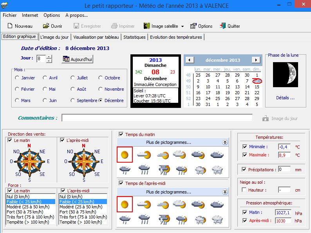Open the Fichier menu
This screenshot has height=233, width=311.
click(x=9, y=15)
